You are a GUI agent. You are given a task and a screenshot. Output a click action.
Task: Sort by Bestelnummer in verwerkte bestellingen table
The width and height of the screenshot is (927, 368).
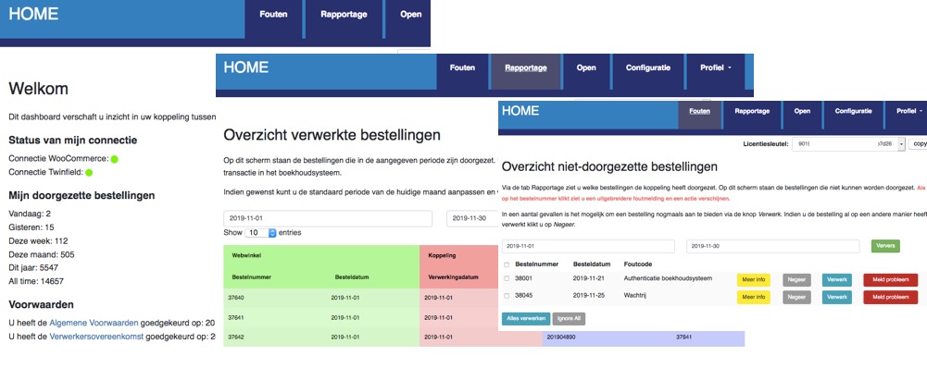(251, 276)
